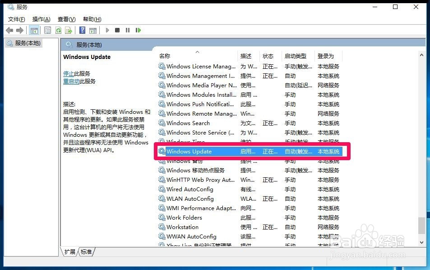Click gear icon of Windows Management Instrumentation row
430x270 pixels.
click(x=162, y=76)
